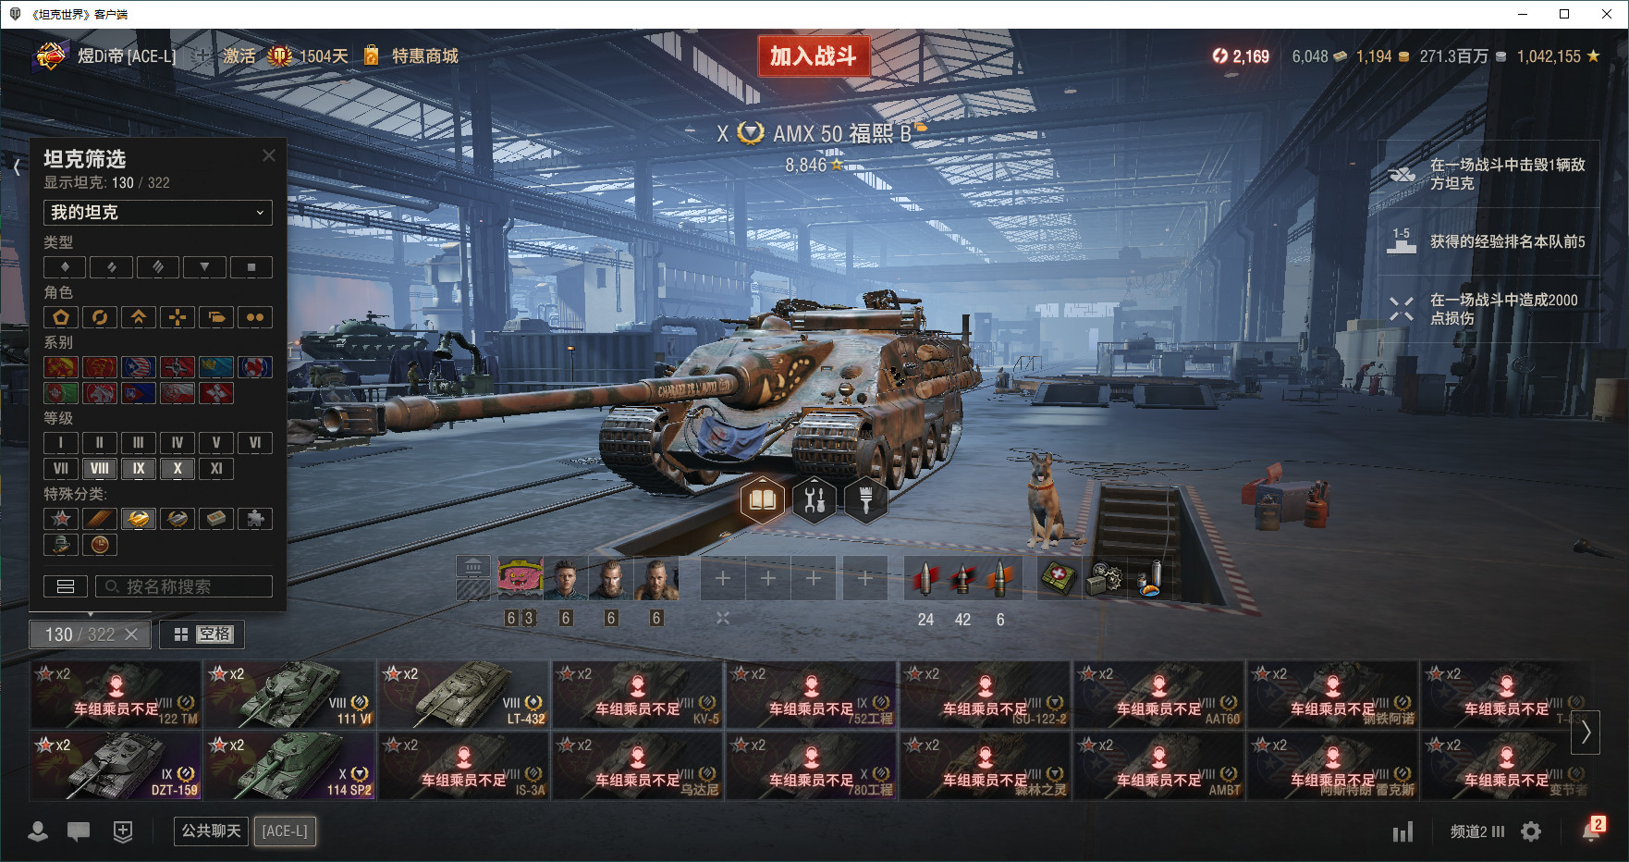Open the settings gear icon
This screenshot has width=1629, height=862.
pyautogui.click(x=1531, y=831)
